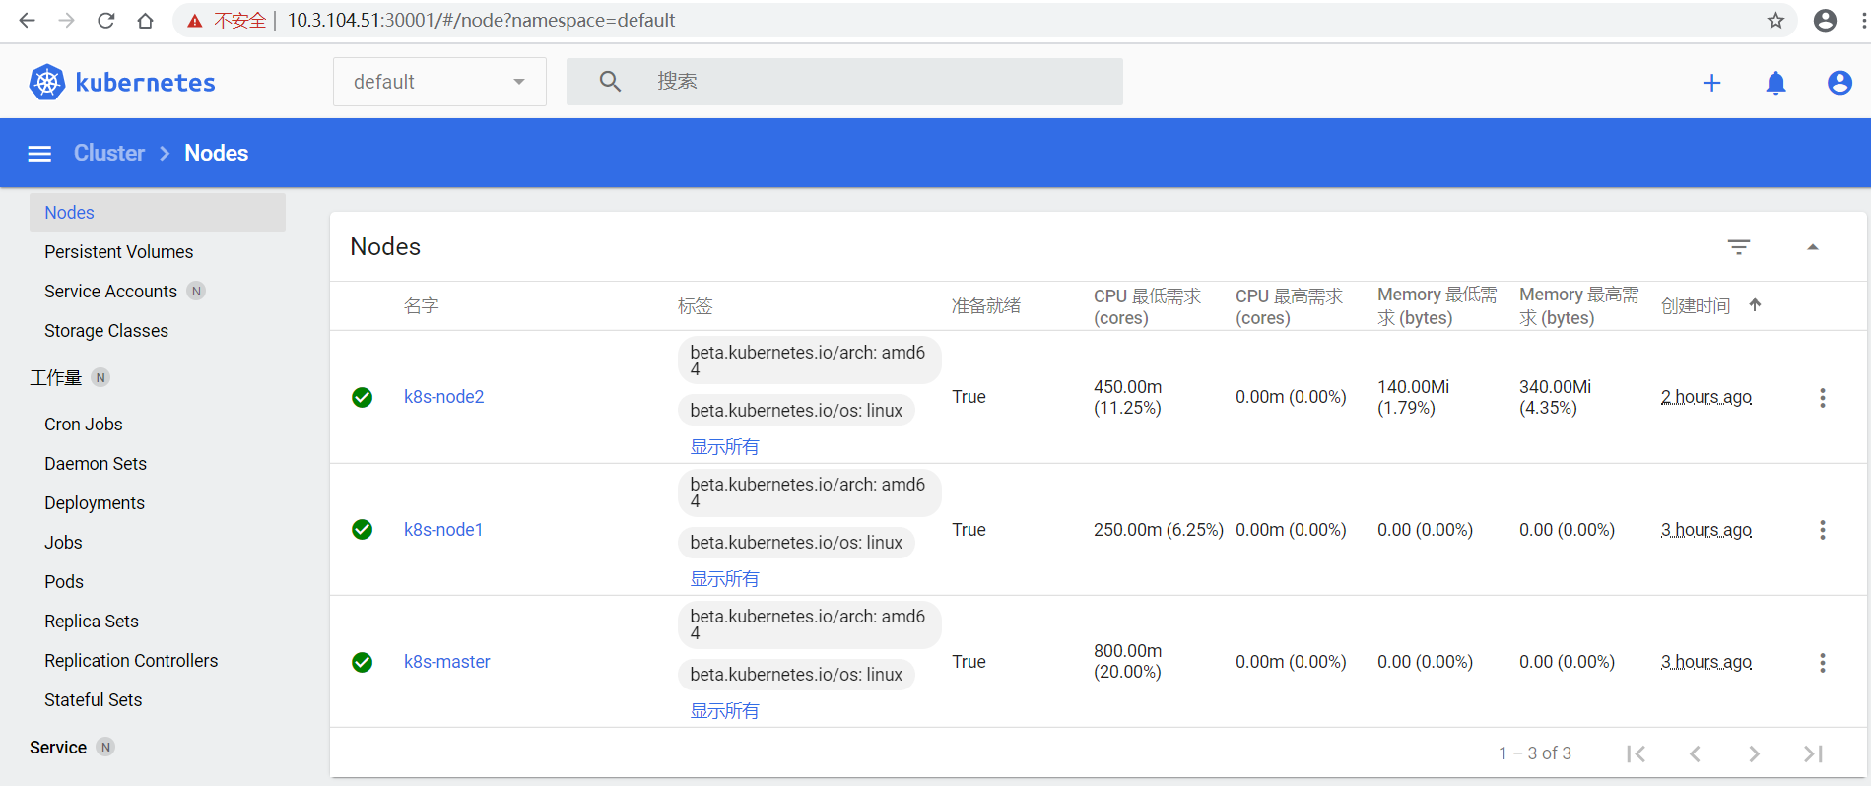Go to Deployments in sidebar
This screenshot has width=1871, height=786.
click(x=95, y=503)
